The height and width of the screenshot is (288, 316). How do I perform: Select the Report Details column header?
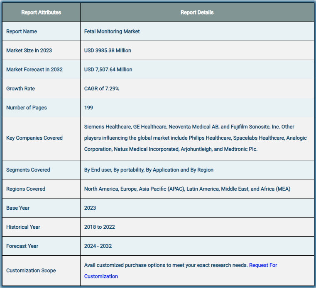point(197,12)
